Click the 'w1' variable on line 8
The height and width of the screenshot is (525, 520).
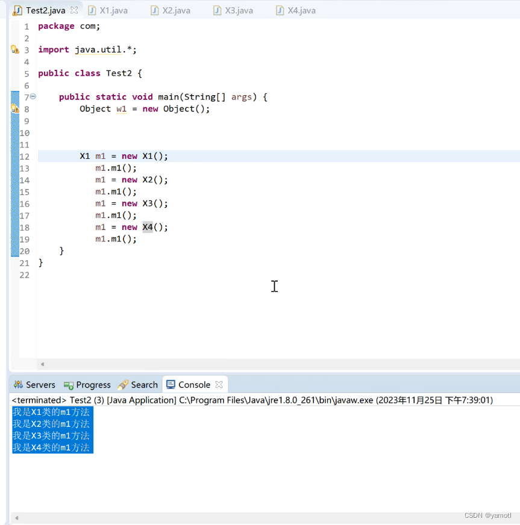(121, 109)
